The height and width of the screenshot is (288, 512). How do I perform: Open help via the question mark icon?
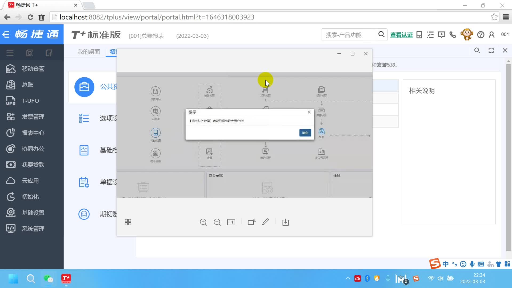tap(481, 35)
